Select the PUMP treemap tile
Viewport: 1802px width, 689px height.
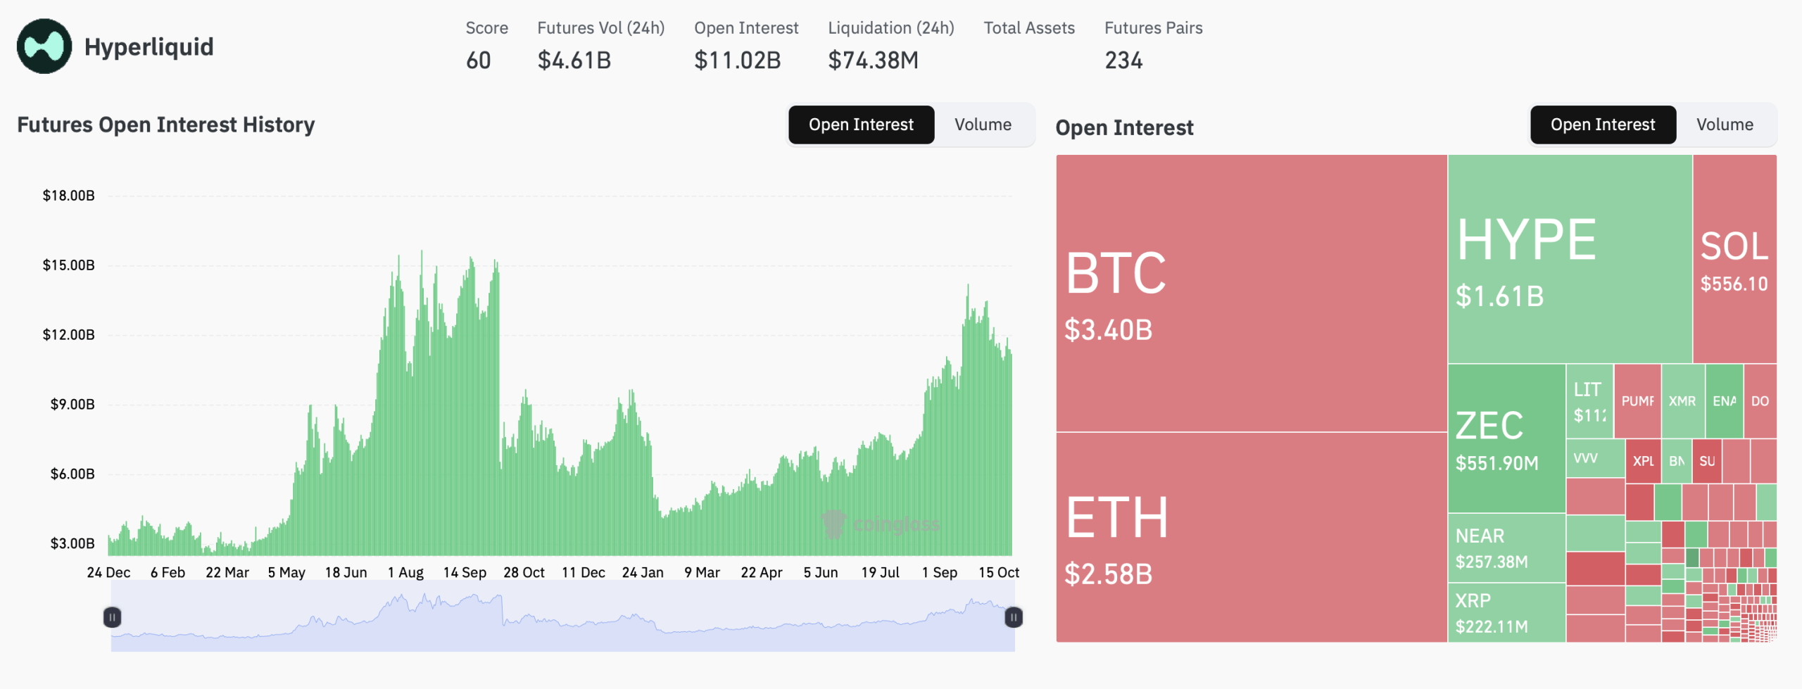[1637, 401]
